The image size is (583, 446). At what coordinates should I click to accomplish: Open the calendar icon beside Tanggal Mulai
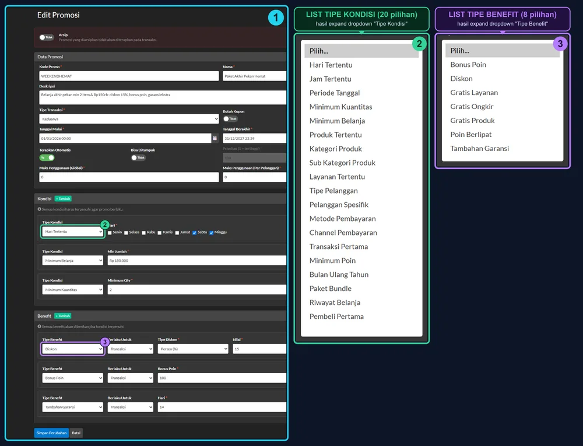click(x=215, y=138)
